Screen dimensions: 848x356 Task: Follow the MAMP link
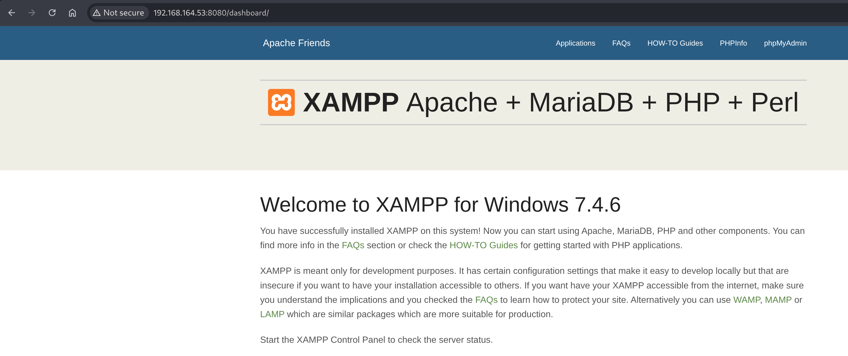[778, 300]
